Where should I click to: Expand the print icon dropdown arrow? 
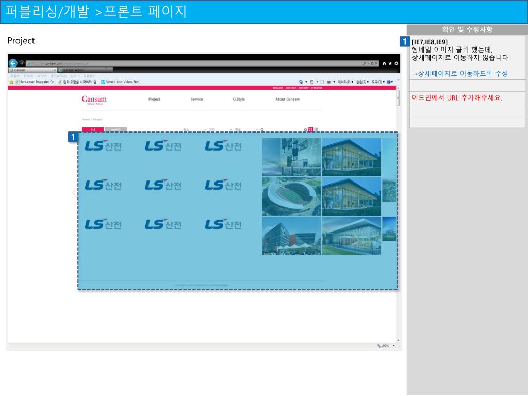[x=334, y=82]
